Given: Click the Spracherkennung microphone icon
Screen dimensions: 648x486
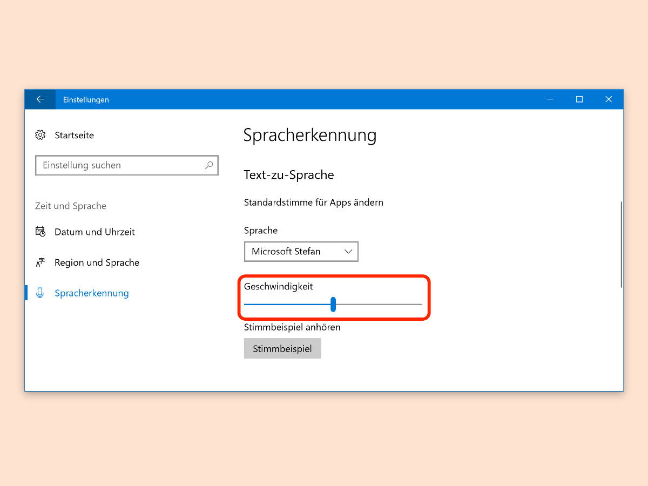Looking at the screenshot, I should click(x=40, y=293).
